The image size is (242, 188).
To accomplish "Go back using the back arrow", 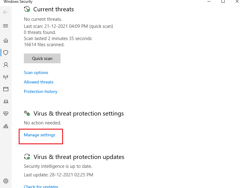I will click(6, 13).
